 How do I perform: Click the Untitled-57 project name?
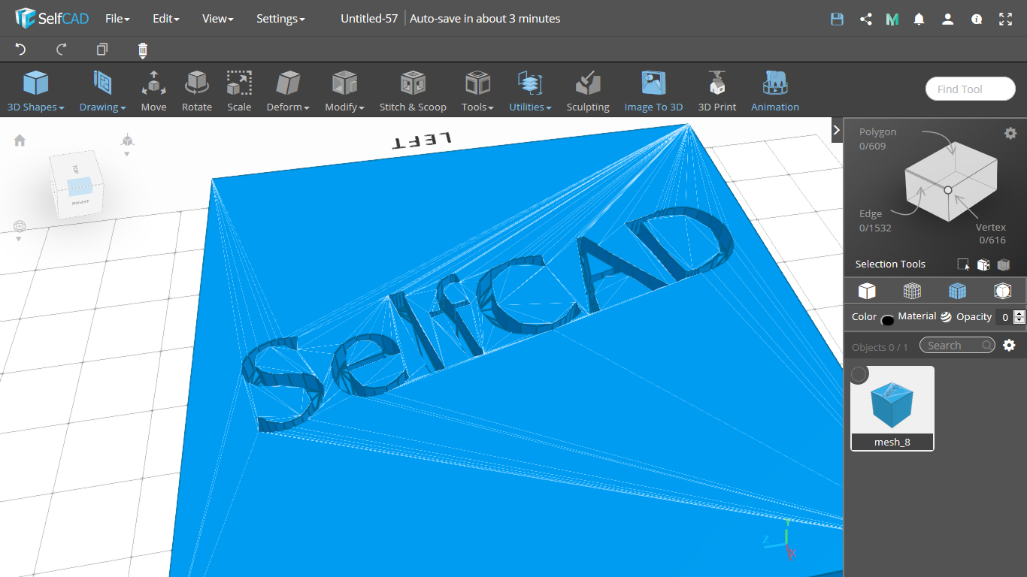(369, 19)
